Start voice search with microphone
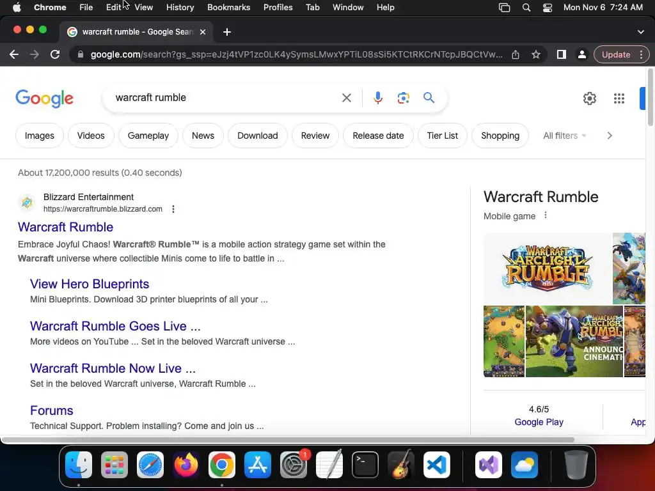The image size is (655, 491). pyautogui.click(x=377, y=98)
